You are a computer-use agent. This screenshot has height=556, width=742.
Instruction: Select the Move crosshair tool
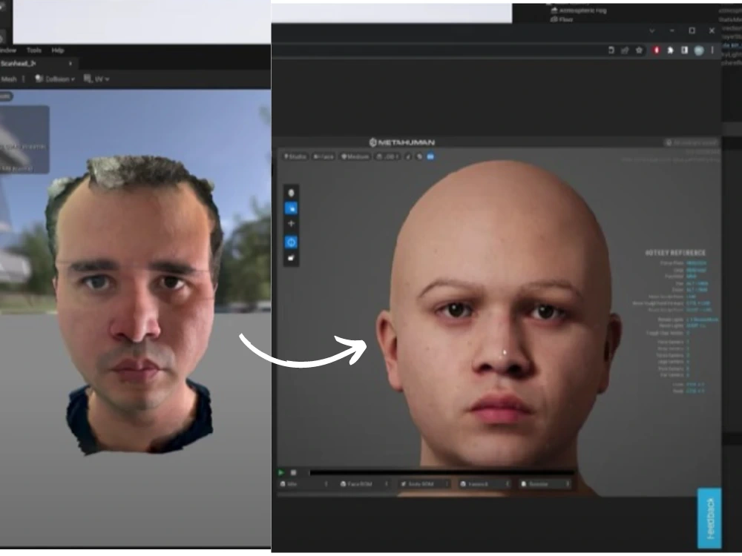(291, 224)
